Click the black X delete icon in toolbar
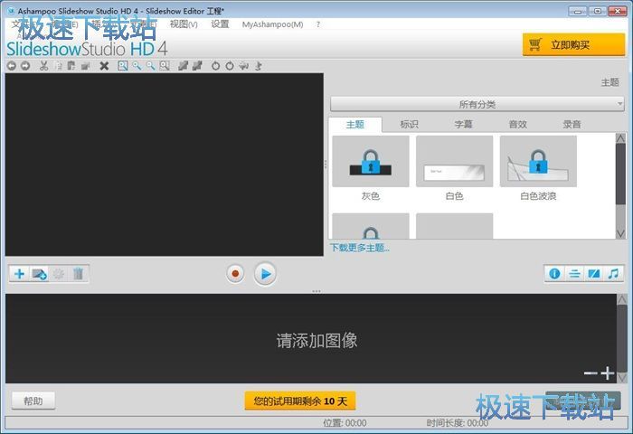Image resolution: width=633 pixels, height=434 pixels. [x=104, y=66]
